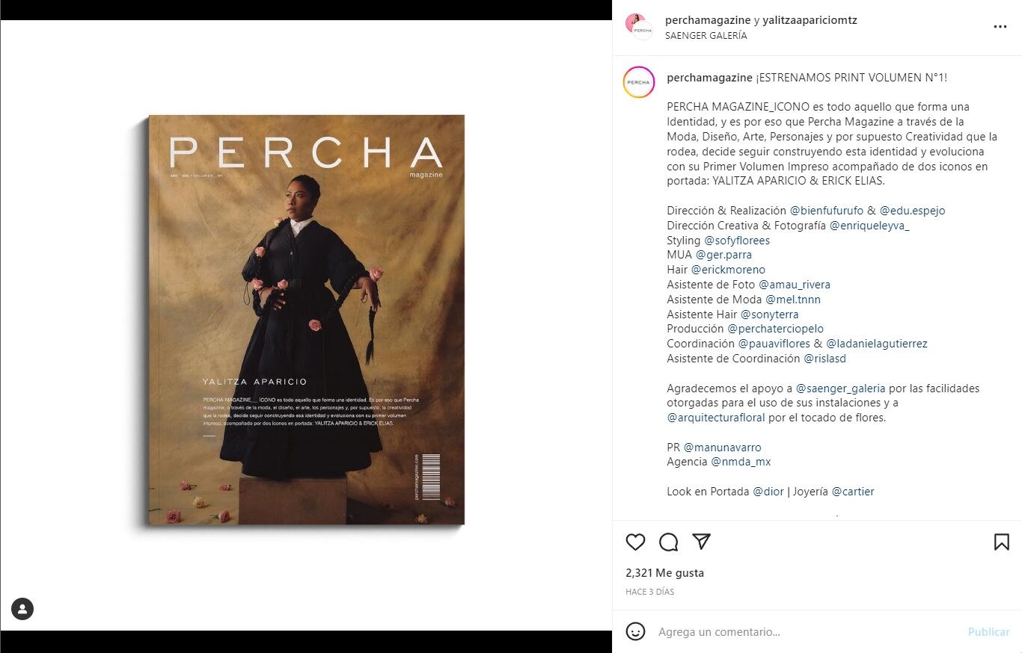Share post with paper plane icon

[701, 542]
